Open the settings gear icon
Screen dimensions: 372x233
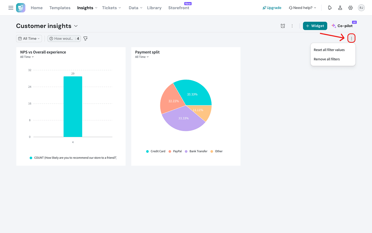coord(351,8)
